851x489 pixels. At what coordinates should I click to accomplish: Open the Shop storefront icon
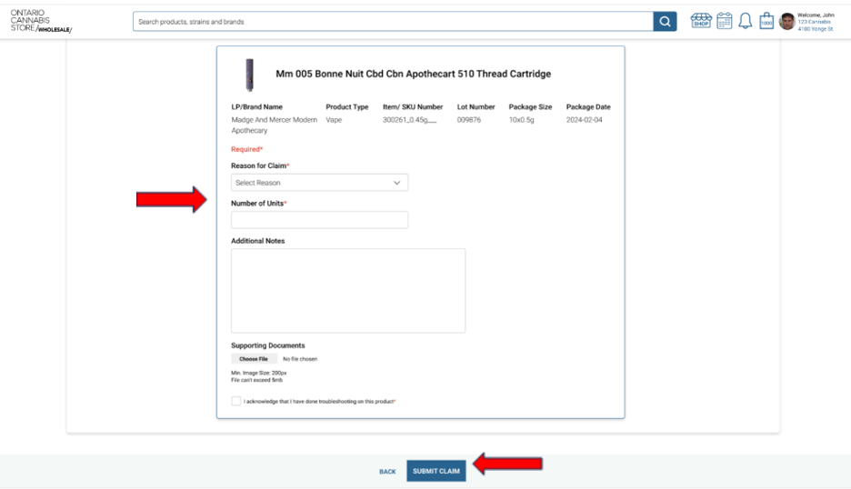[701, 21]
